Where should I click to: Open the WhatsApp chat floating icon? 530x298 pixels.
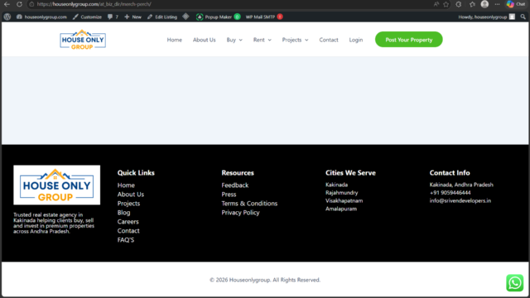[514, 282]
